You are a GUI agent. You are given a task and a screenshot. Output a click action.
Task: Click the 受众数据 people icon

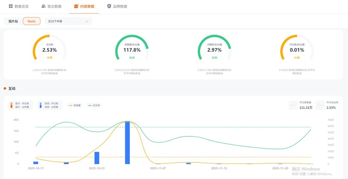point(43,6)
